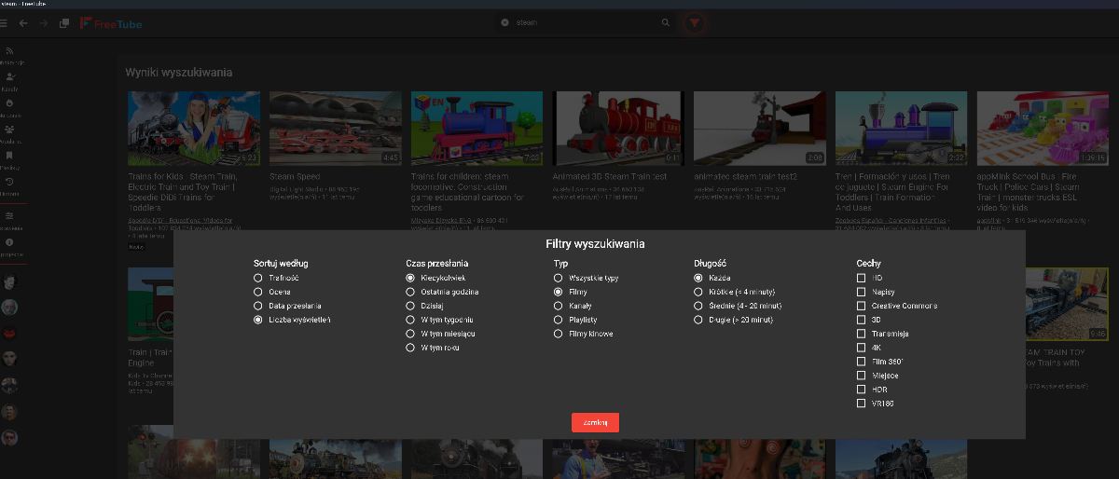
Task: Go back with the left arrow icon
Action: pyautogui.click(x=24, y=22)
